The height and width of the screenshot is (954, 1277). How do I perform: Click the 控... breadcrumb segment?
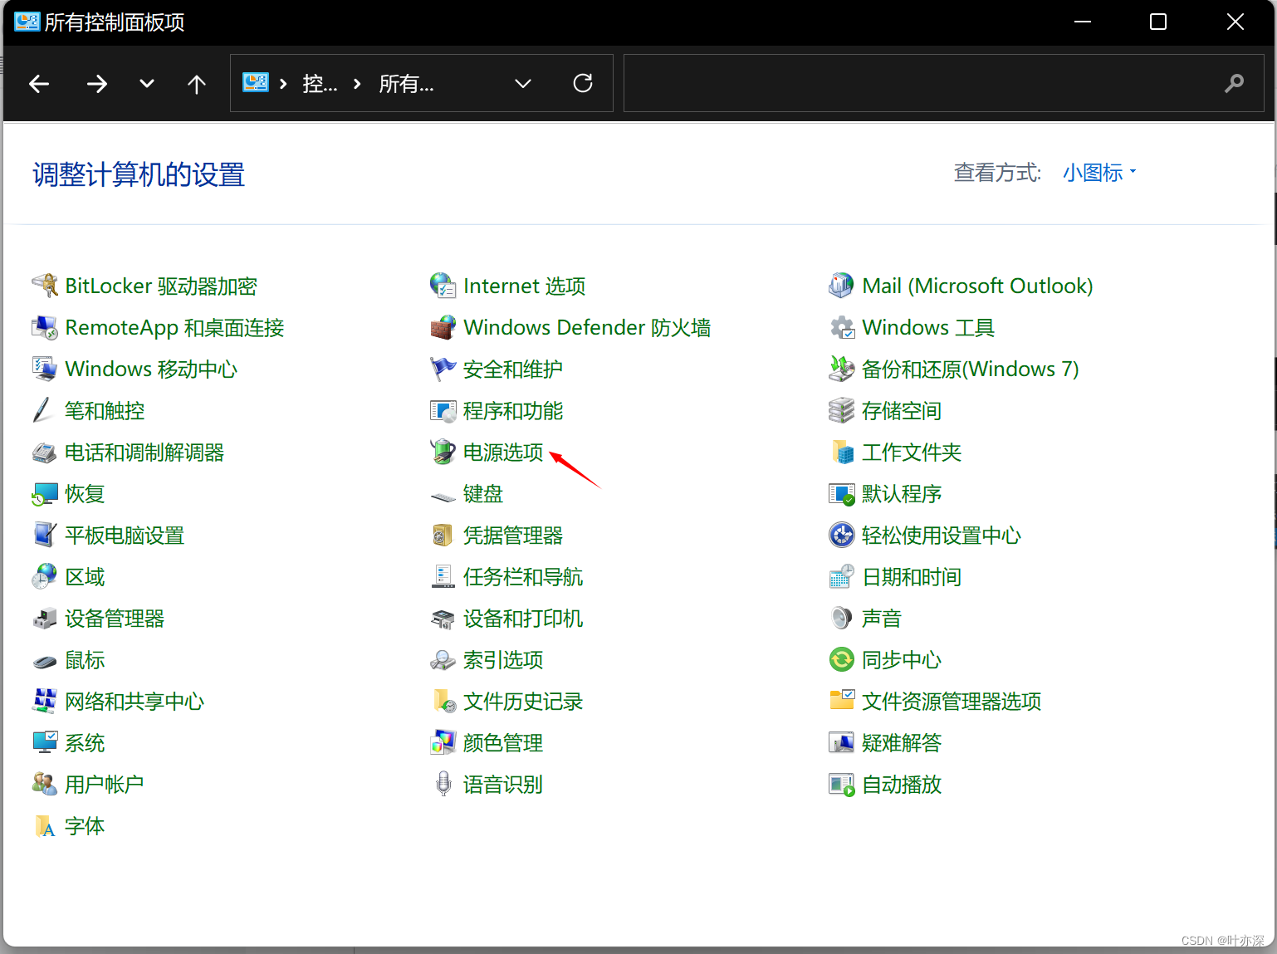tap(320, 83)
